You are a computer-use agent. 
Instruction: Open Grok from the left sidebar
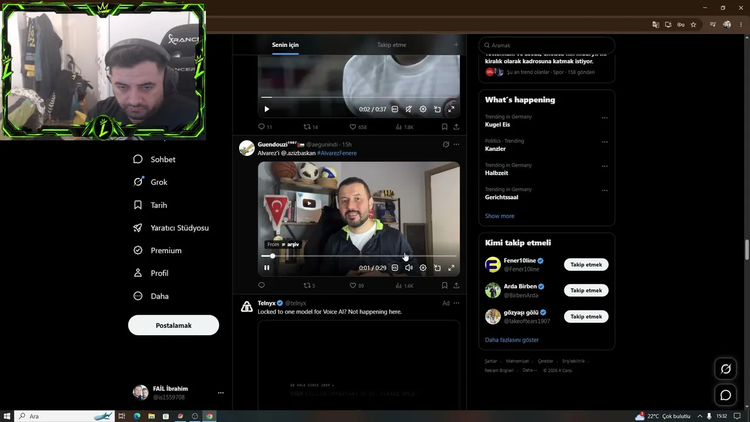click(x=151, y=182)
